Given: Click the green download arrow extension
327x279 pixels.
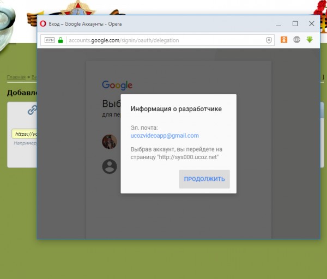Looking at the screenshot, I should click(310, 39).
